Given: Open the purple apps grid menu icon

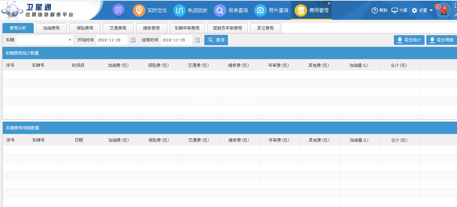Looking at the screenshot, I should click(x=119, y=10).
